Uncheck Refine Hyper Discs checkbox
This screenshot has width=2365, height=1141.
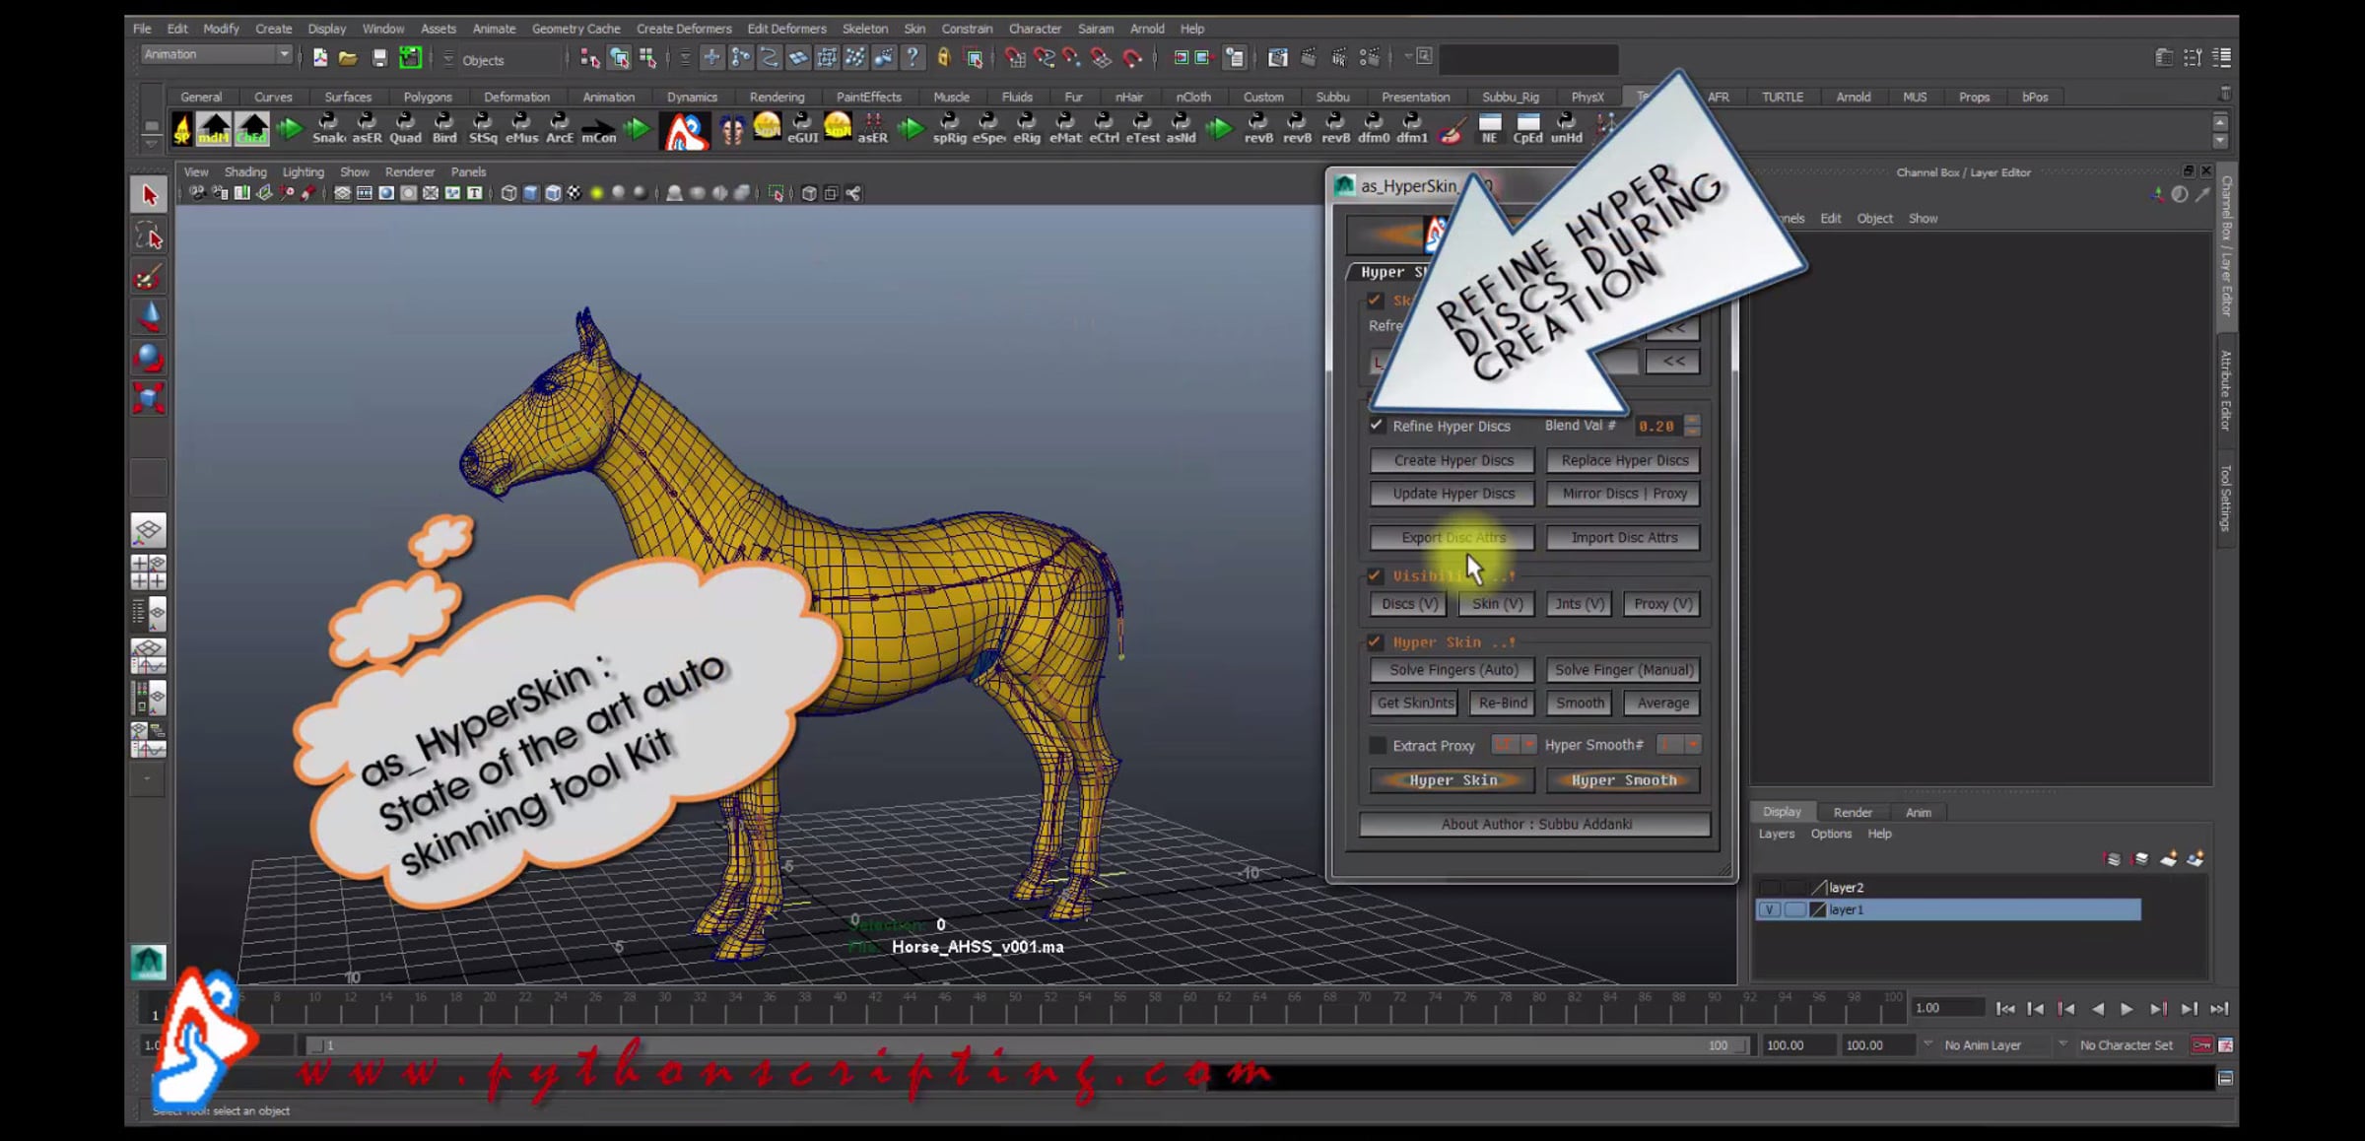1376,426
